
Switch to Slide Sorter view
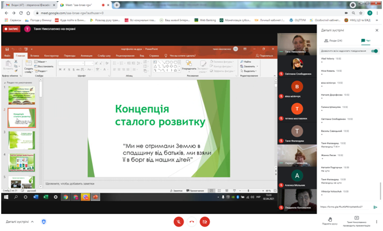coord(219,190)
